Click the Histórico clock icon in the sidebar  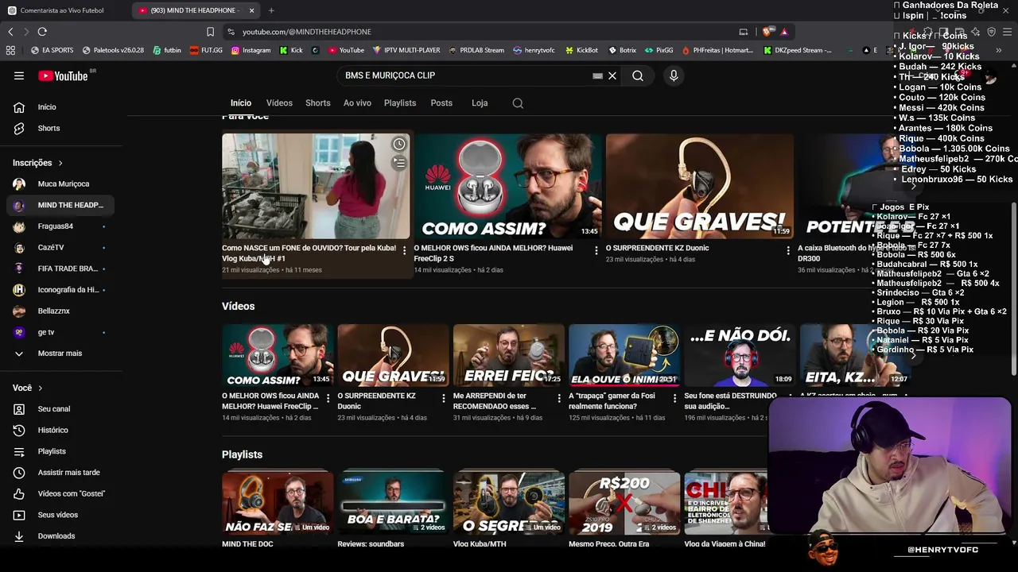click(19, 430)
